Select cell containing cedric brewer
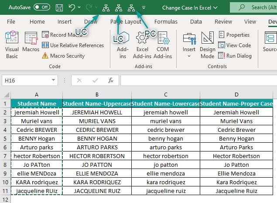 [x=166, y=130]
